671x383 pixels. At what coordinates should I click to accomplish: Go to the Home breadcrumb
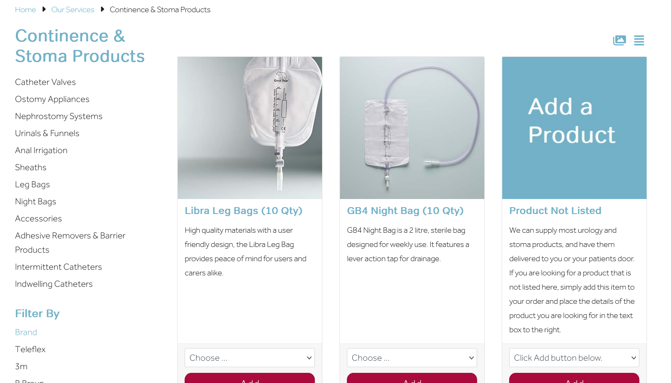[25, 10]
